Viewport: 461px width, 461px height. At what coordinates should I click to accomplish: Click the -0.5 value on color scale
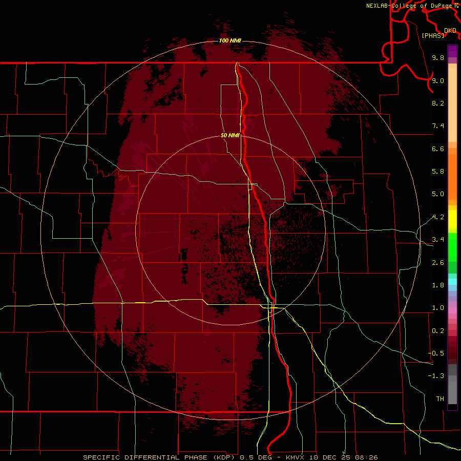(436, 353)
